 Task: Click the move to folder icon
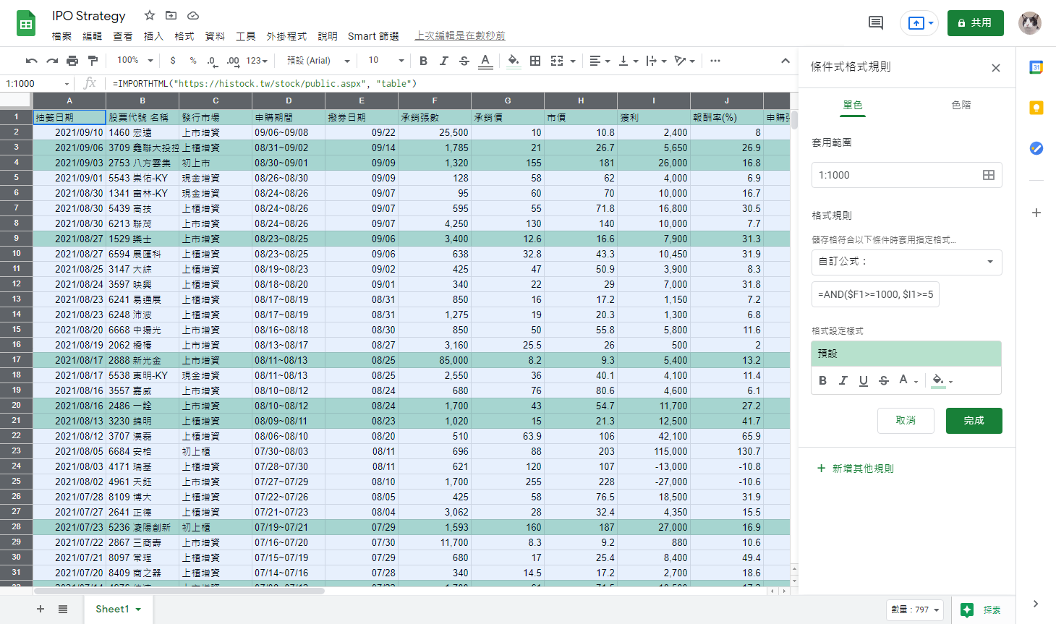pyautogui.click(x=171, y=15)
